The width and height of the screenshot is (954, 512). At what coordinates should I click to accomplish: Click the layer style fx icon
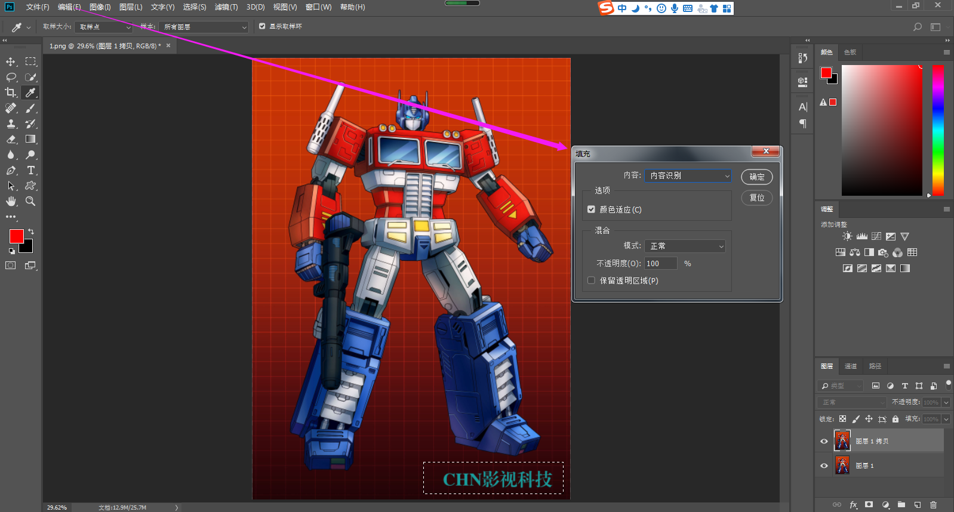coord(853,505)
